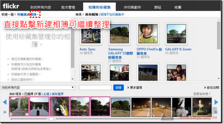
Task: Create a new 相簿 album link
Action: [x=33, y=15]
